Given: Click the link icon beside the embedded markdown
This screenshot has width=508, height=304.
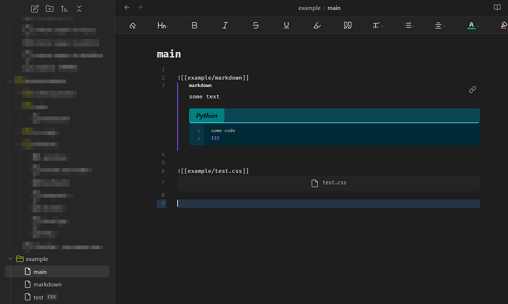Looking at the screenshot, I should 472,90.
